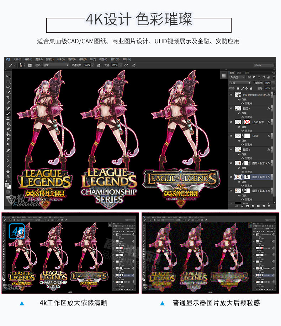
Task: Select the Dodge tool
Action: [8, 145]
